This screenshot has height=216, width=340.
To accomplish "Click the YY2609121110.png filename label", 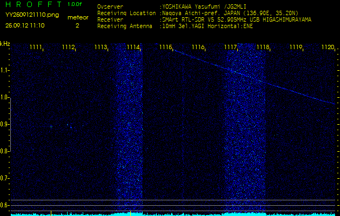I will pos(32,15).
